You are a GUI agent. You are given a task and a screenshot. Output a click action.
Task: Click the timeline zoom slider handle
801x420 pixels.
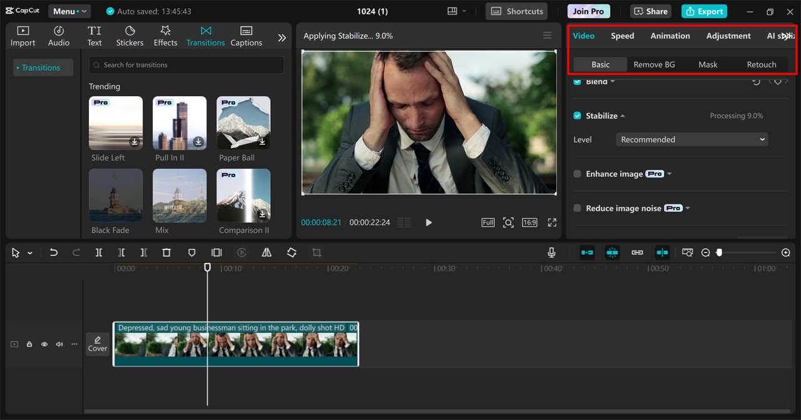720,252
